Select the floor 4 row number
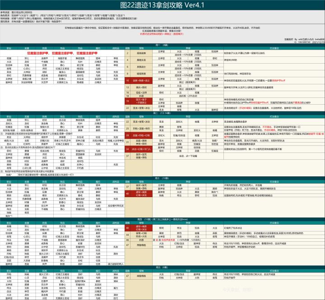Screen dimensions: 325x300 click(128, 60)
